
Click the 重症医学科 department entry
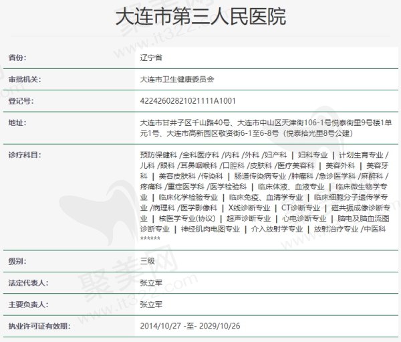[186, 187]
